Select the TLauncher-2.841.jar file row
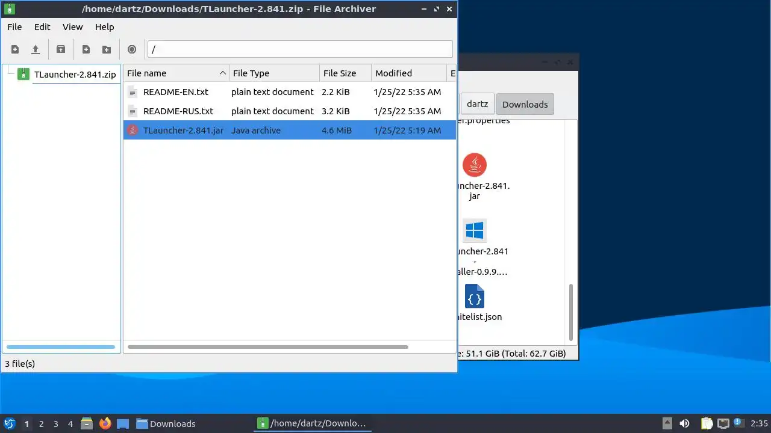771x433 pixels. (x=290, y=131)
